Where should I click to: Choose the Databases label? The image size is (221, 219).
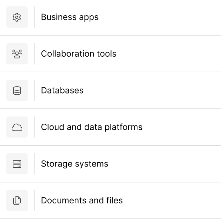pos(62,90)
